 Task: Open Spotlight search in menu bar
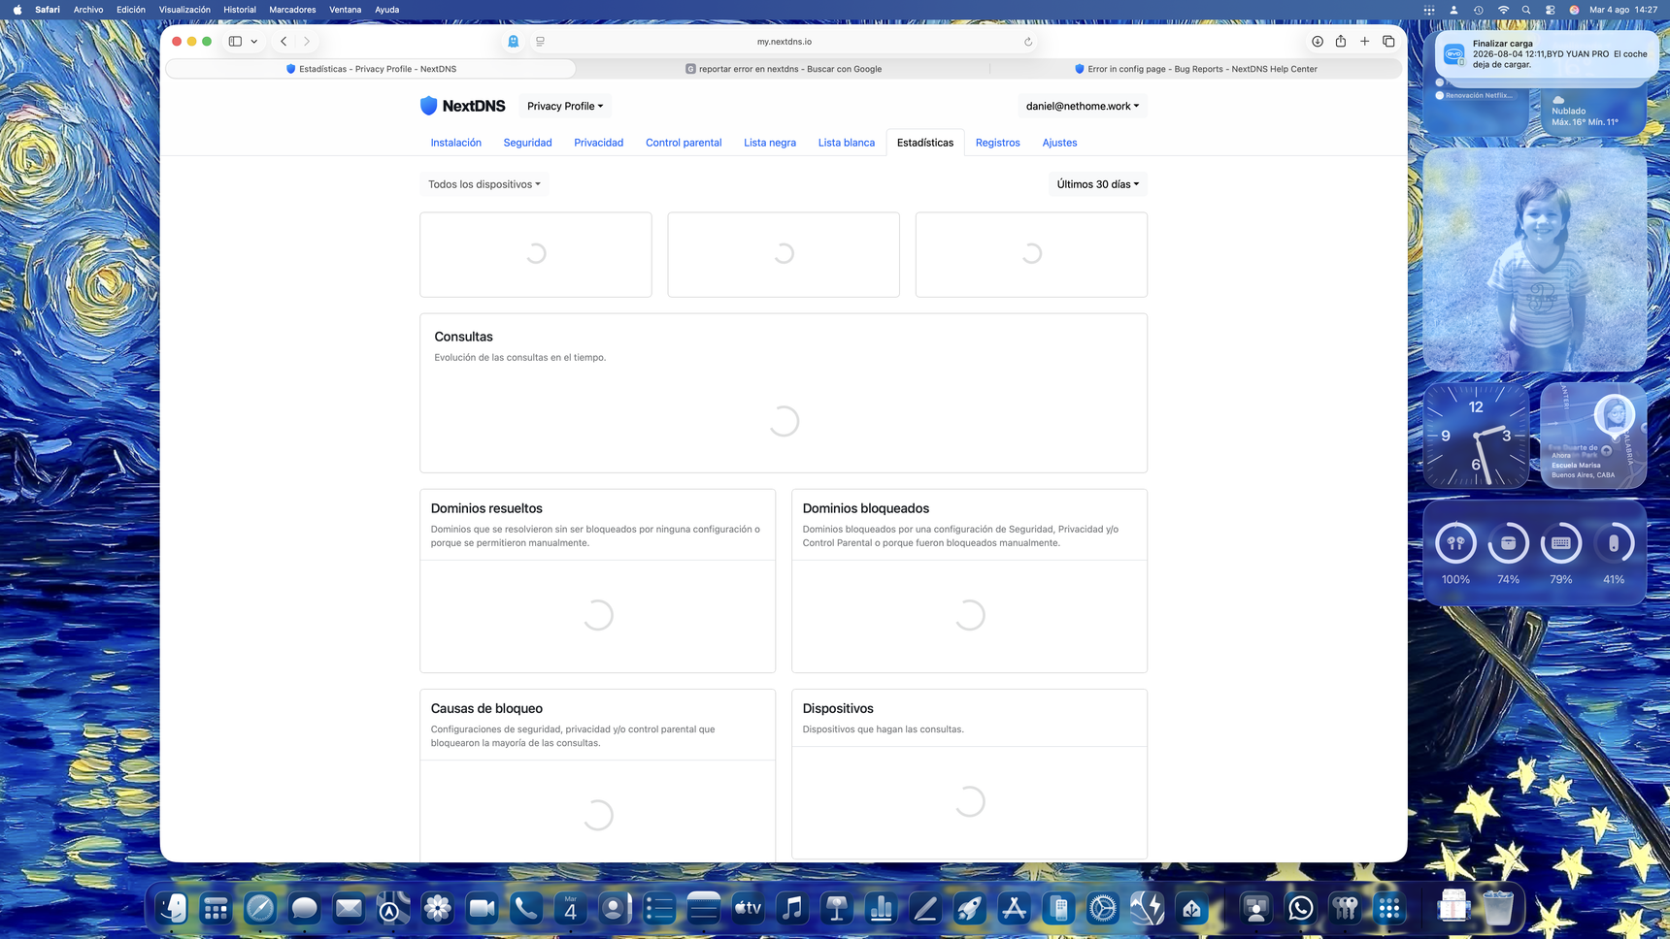pos(1526,10)
